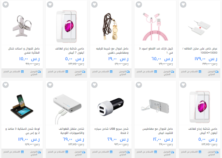Open the pink Nztech cable product image
Image resolution: width=222 pixels, height=158 pixels.
pos(155,27)
